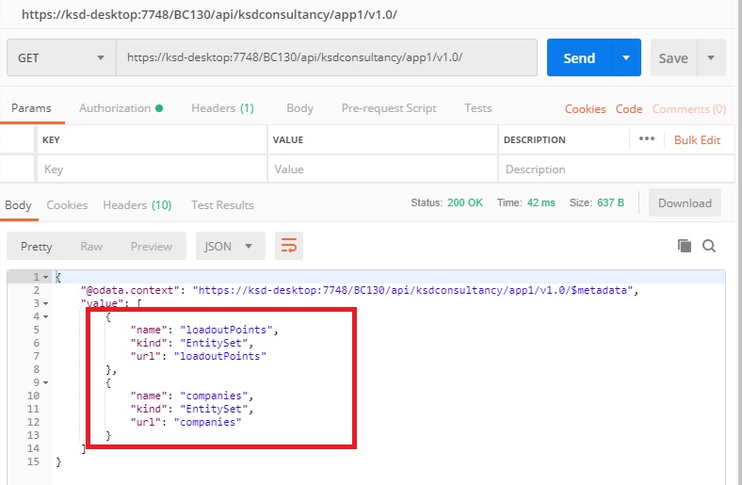Screen dimensions: 742x485
Task: Collapse the value array at line 3
Action: point(45,304)
